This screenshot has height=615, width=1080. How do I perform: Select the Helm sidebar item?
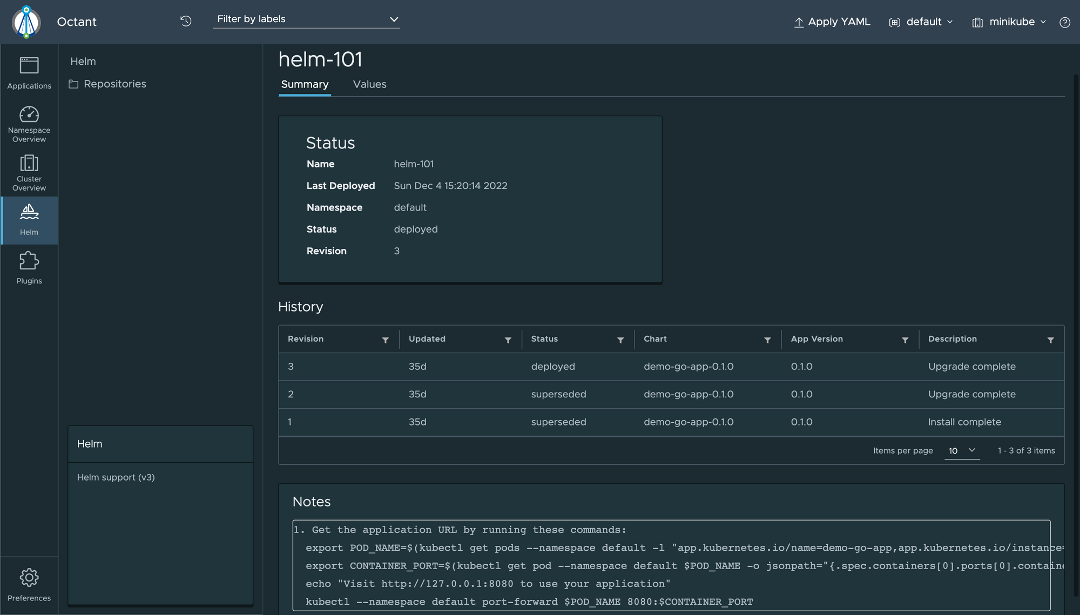point(29,220)
